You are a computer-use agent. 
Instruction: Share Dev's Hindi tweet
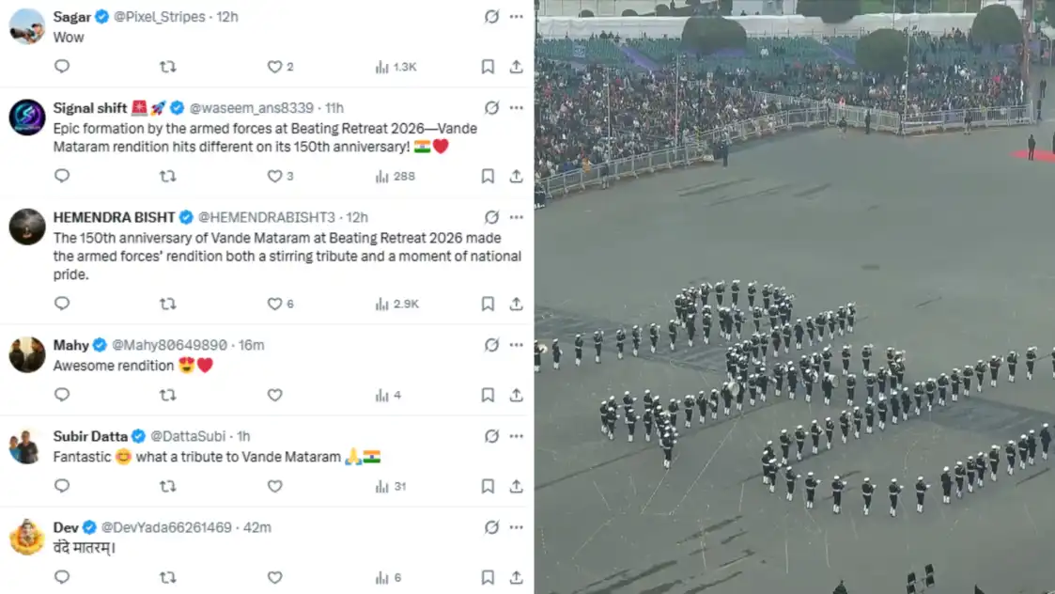[x=516, y=577]
